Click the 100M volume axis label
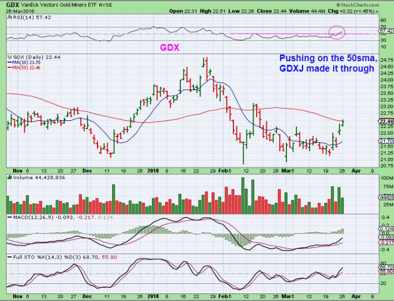 pos(387,178)
